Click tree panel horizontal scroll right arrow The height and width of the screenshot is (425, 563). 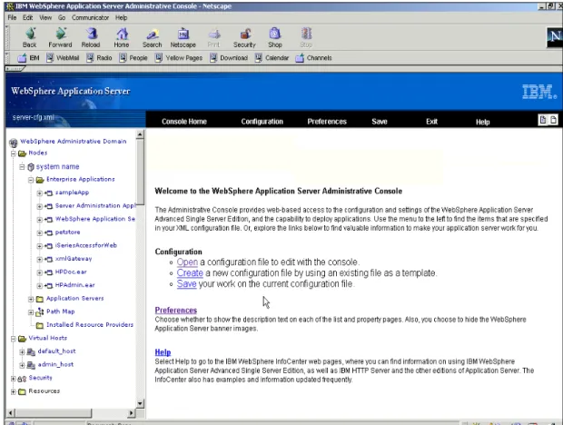coord(132,413)
